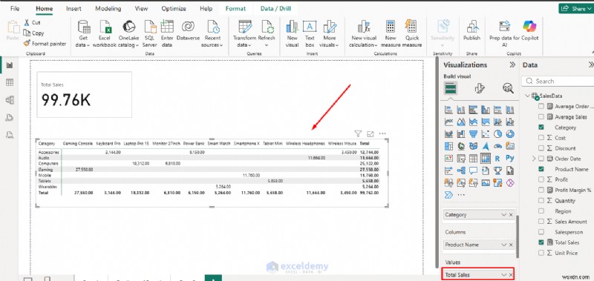Select the Matrix visualization icon
This screenshot has width=594, height=281.
486,158
